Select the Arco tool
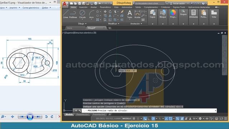Viewport: 229px width, 129px height. 92,14
